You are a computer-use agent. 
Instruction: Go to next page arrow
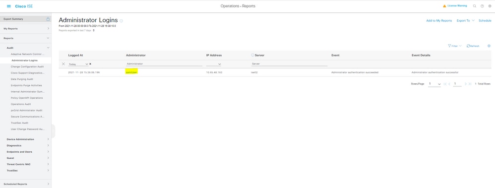point(465,84)
